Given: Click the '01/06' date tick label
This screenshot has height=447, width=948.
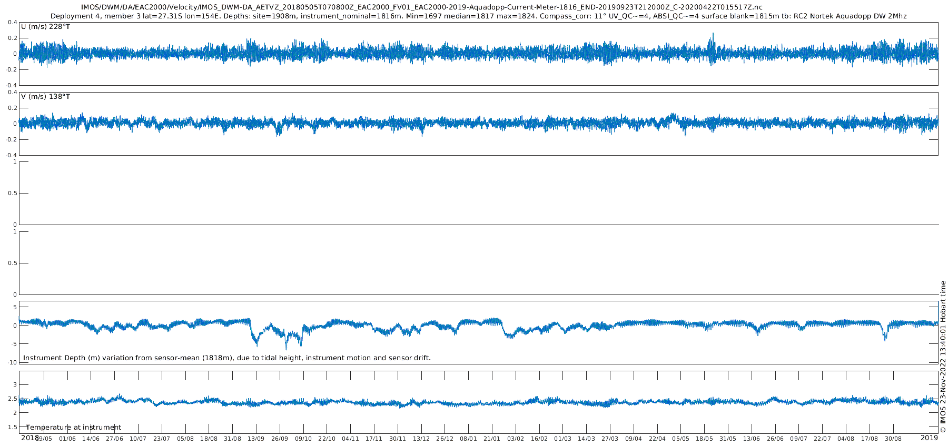Looking at the screenshot, I should [67, 439].
